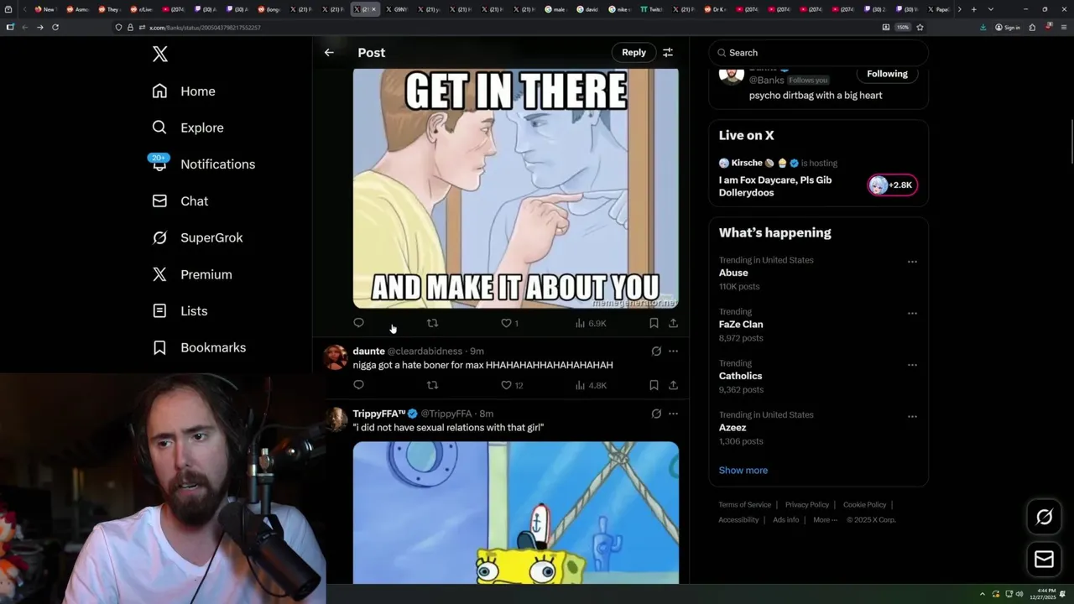The width and height of the screenshot is (1074, 604).
Task: Open Terms of Service footer link
Action: click(x=744, y=505)
